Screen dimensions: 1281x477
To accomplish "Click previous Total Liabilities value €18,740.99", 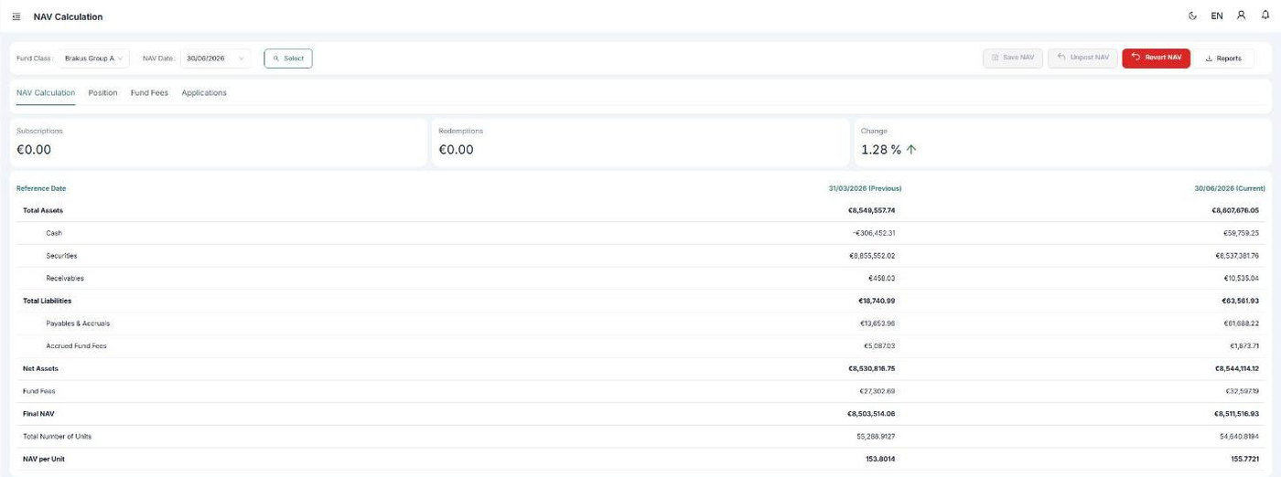I will (x=876, y=301).
